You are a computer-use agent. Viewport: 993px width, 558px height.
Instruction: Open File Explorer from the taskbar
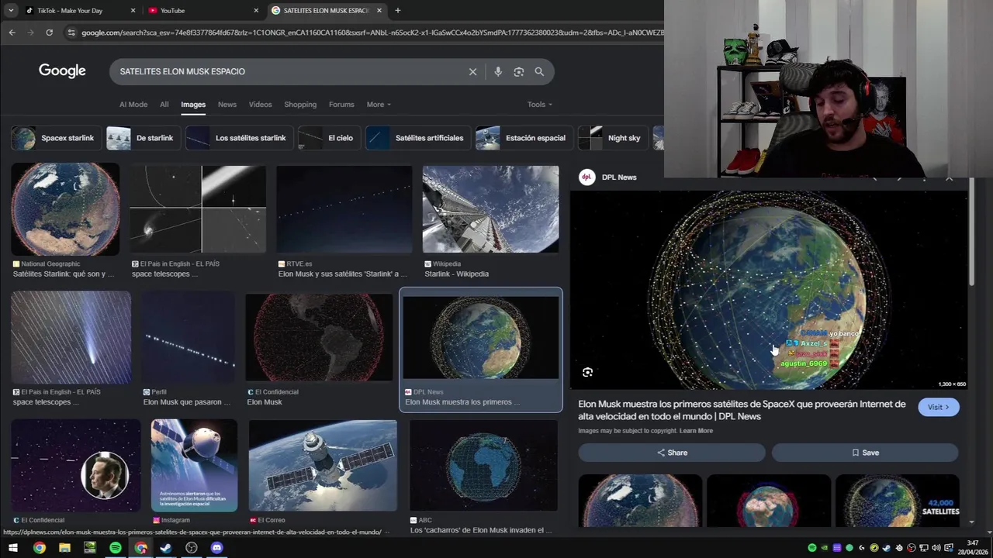pyautogui.click(x=64, y=548)
